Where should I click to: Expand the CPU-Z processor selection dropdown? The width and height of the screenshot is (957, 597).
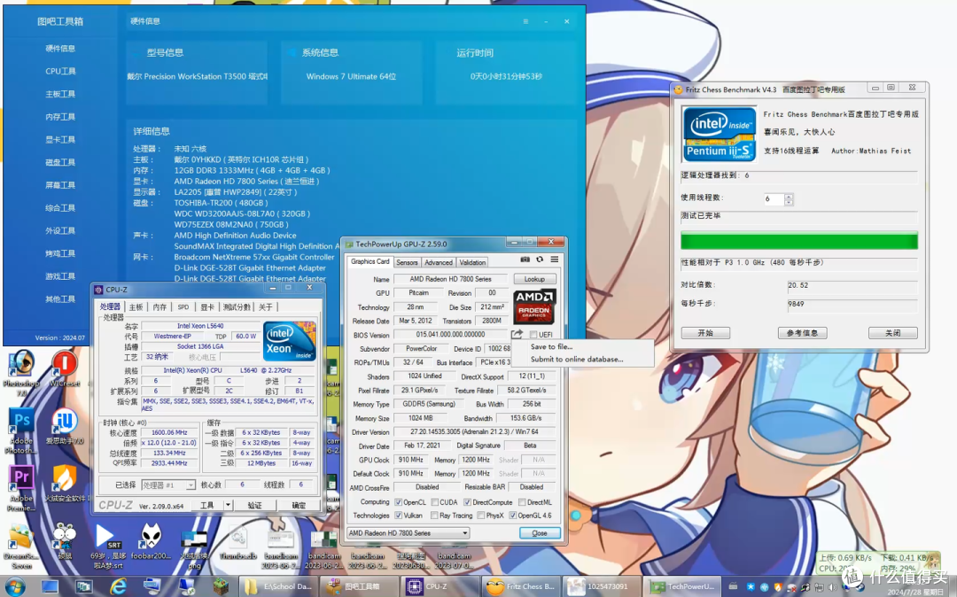click(x=168, y=485)
